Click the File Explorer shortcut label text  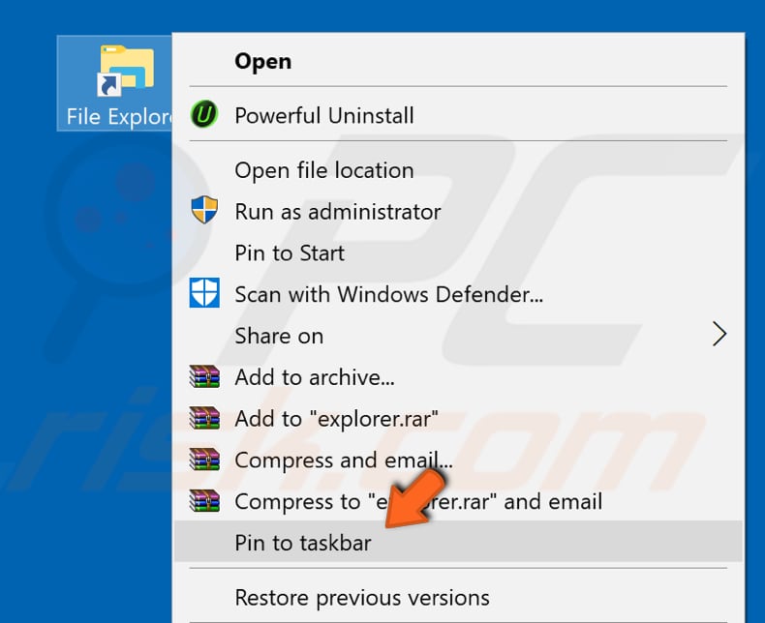click(x=119, y=117)
